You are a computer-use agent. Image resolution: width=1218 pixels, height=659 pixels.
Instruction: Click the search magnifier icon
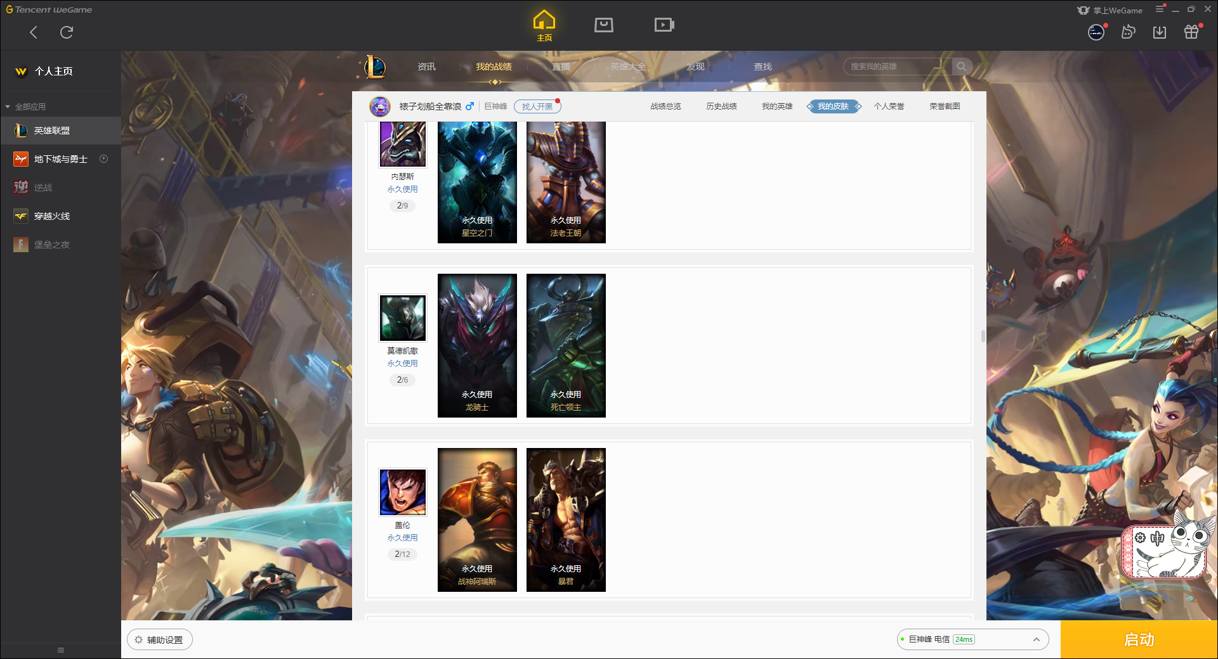point(962,67)
